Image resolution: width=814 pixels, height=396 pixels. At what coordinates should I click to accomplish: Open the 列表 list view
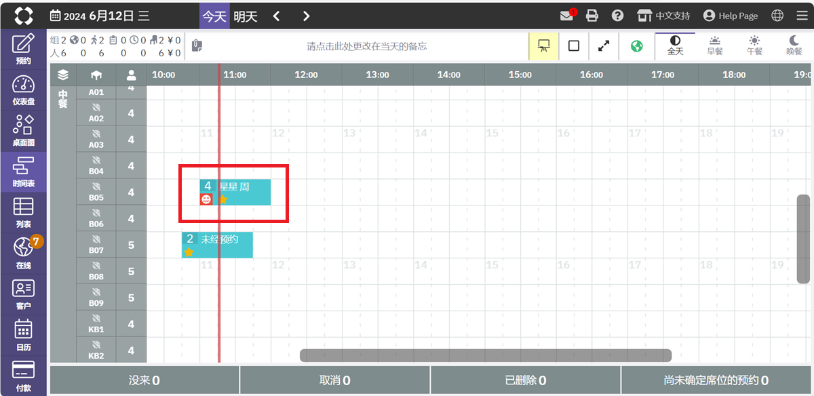click(23, 212)
